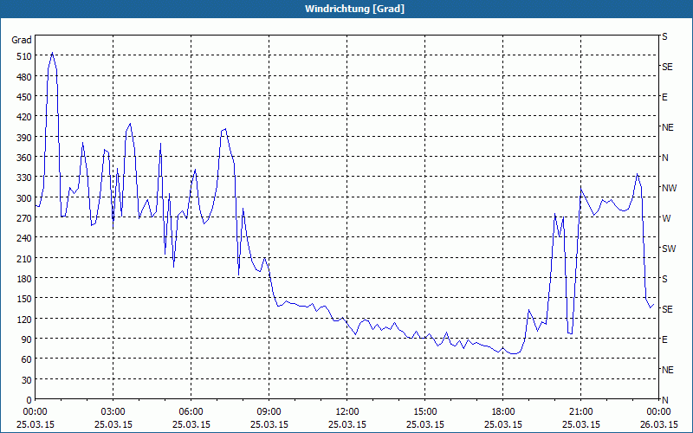Select the 480 value on the degree axis
Image resolution: width=693 pixels, height=433 pixels.
tap(24, 77)
